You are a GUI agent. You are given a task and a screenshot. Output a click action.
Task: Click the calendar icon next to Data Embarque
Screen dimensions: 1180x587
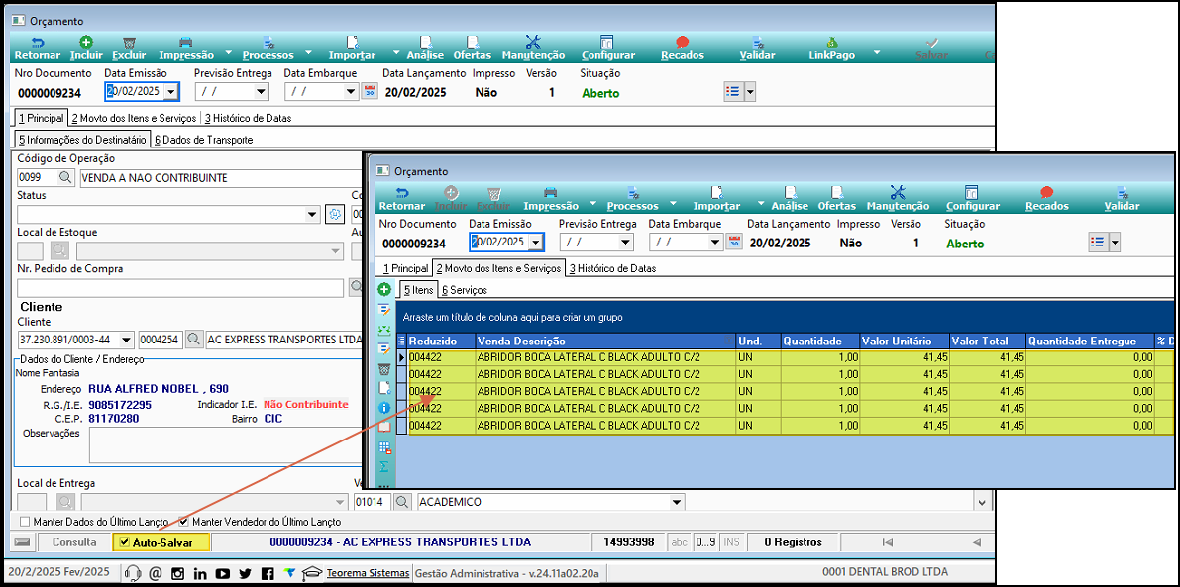371,91
